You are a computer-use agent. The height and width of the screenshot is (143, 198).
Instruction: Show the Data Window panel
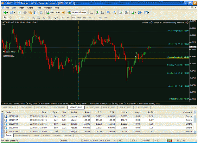(x=25, y=12)
